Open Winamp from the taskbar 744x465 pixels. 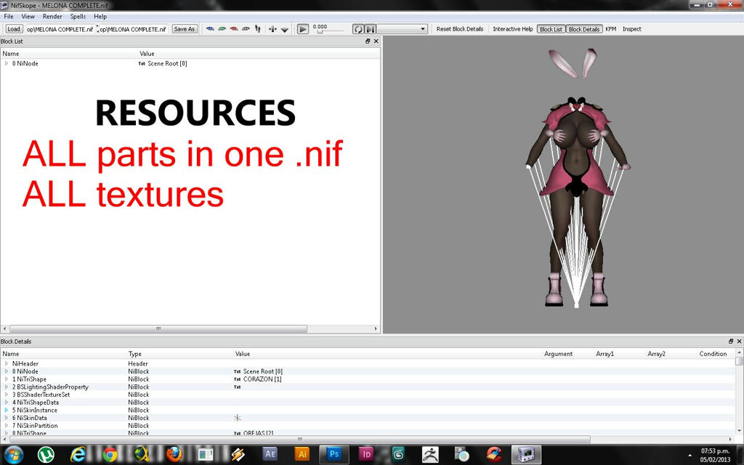click(238, 455)
